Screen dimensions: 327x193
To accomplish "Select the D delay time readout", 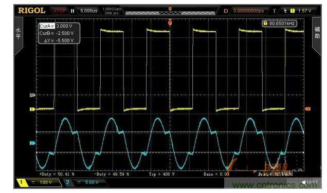I will 244,11.
